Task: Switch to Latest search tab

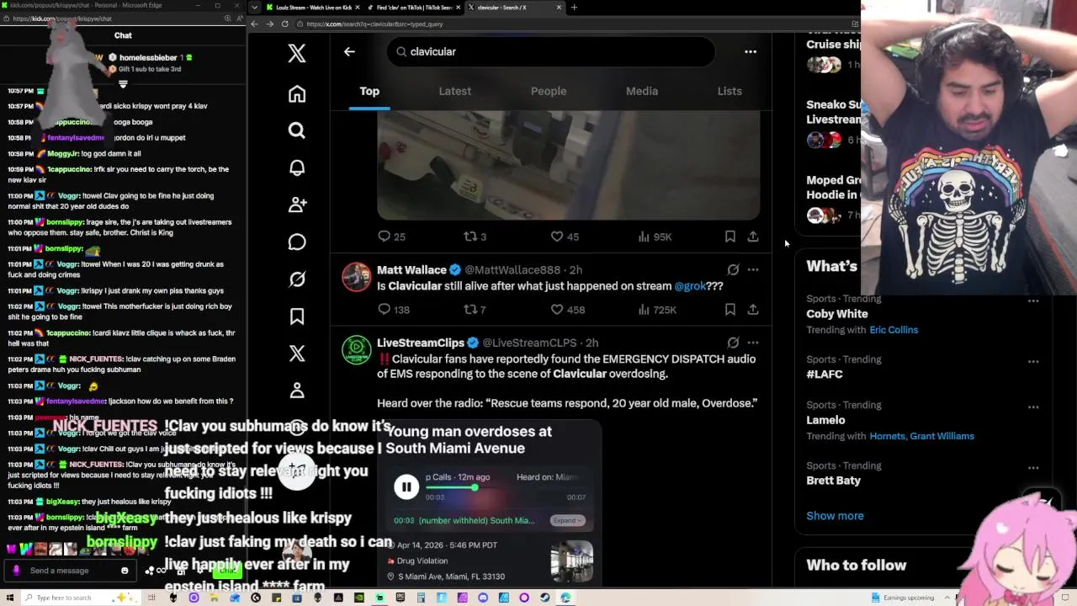Action: tap(454, 91)
